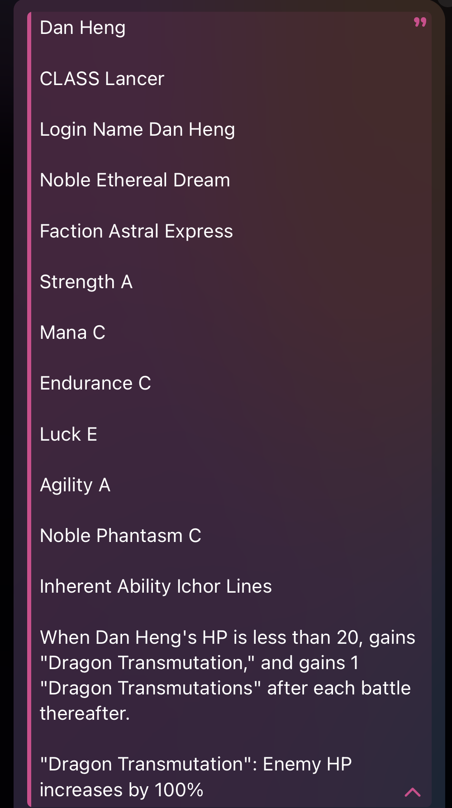This screenshot has width=452, height=808.
Task: Tap the word "thereafter."
Action: tap(85, 713)
